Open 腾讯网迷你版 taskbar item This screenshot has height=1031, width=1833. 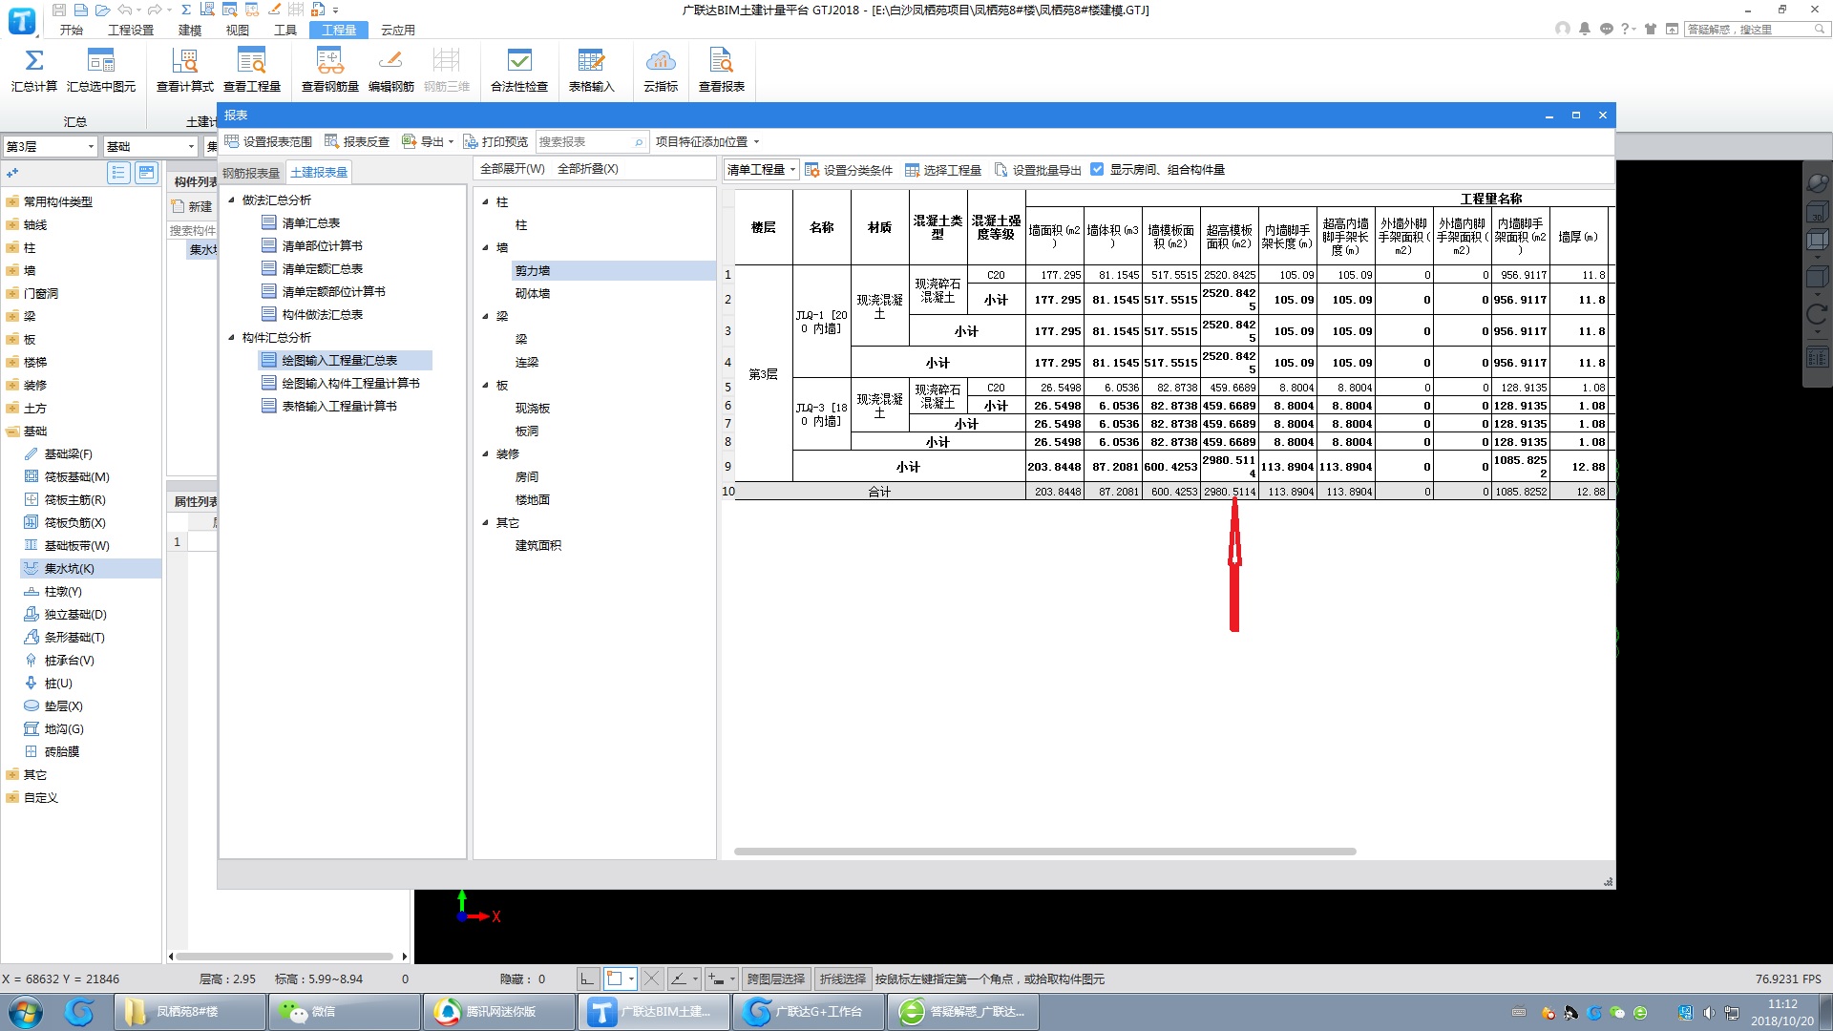click(x=499, y=1012)
